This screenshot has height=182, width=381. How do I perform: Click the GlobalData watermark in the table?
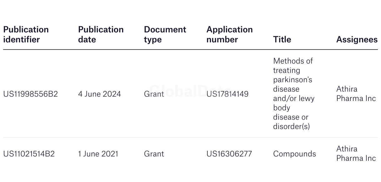point(190,91)
